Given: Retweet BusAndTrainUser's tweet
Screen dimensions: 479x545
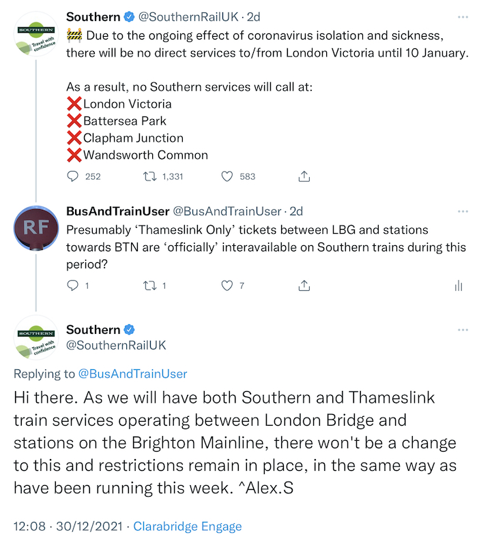Looking at the screenshot, I should (x=147, y=285).
